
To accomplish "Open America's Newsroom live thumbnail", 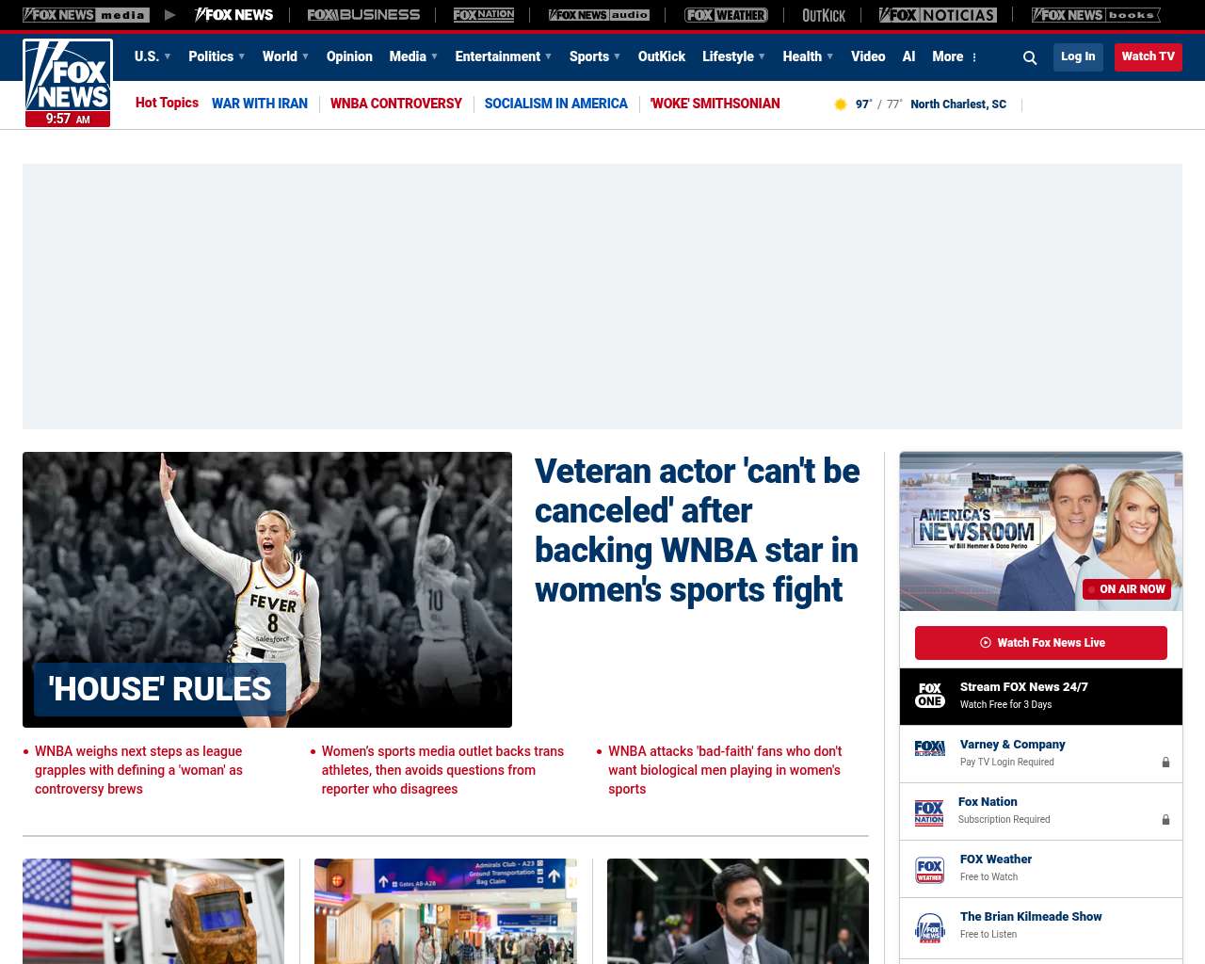I will (x=1041, y=531).
